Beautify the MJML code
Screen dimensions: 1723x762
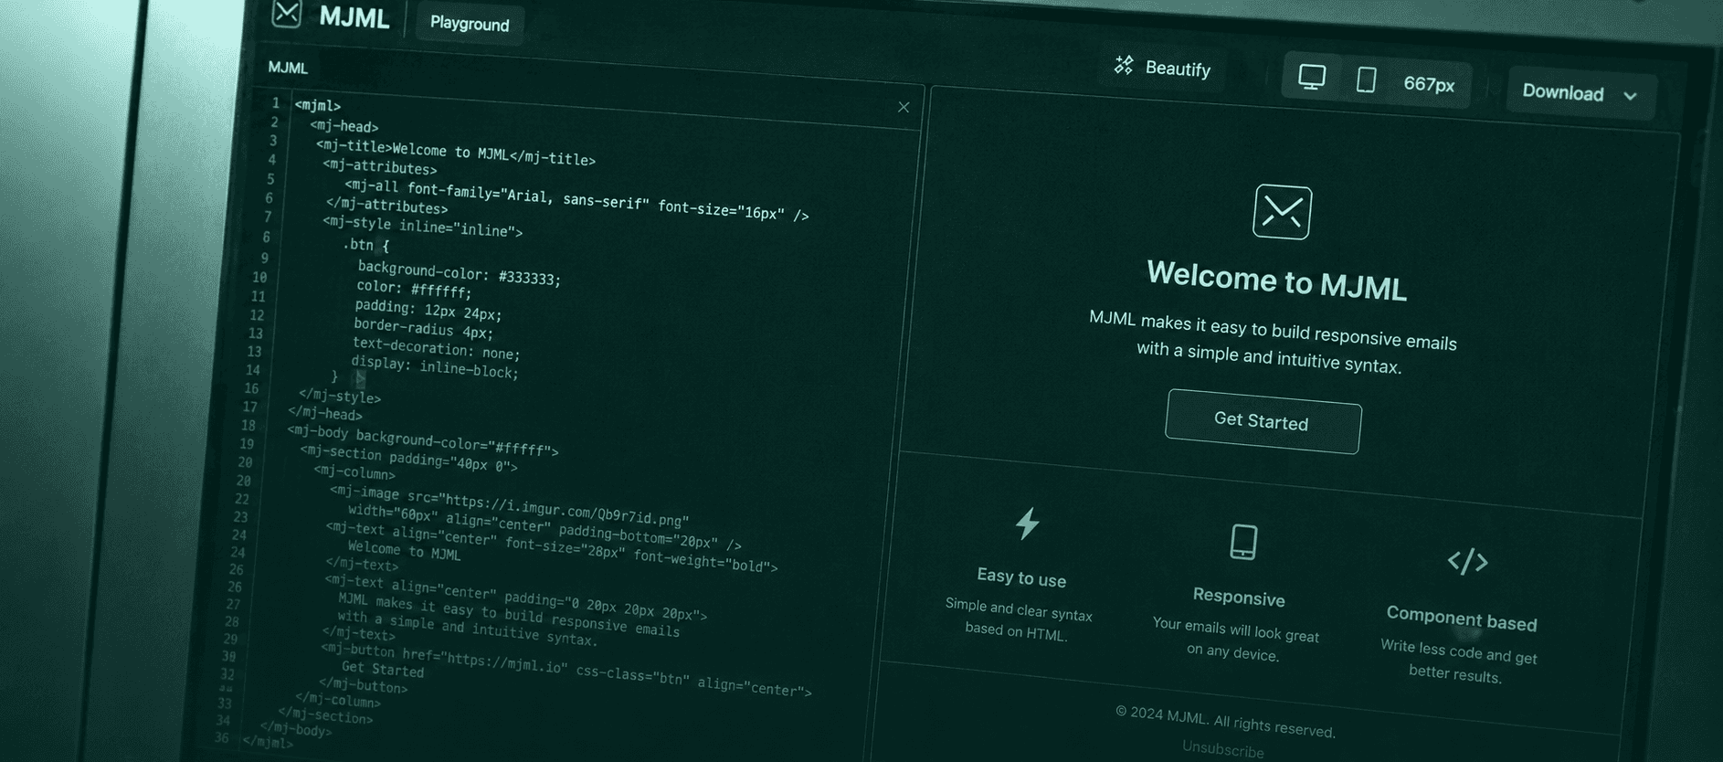point(1162,68)
